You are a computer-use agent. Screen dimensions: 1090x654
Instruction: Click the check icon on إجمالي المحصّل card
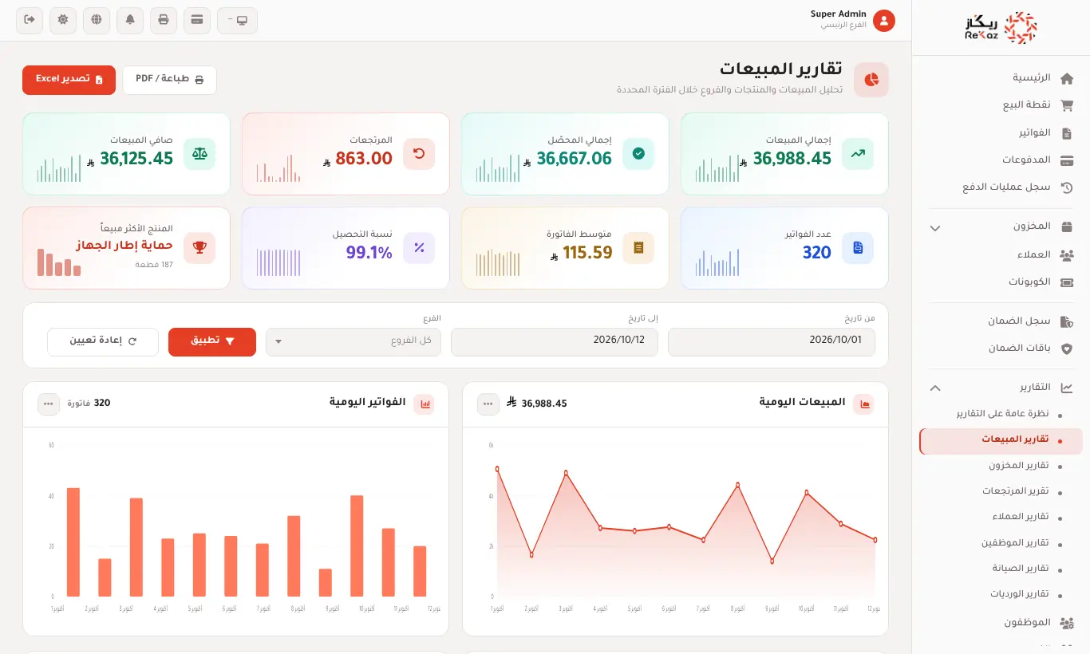638,154
